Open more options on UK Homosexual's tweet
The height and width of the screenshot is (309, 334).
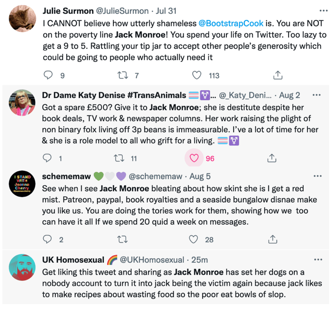(317, 259)
